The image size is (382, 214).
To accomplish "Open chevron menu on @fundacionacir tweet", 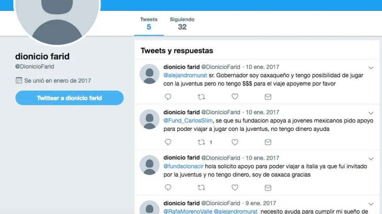I will (x=371, y=159).
